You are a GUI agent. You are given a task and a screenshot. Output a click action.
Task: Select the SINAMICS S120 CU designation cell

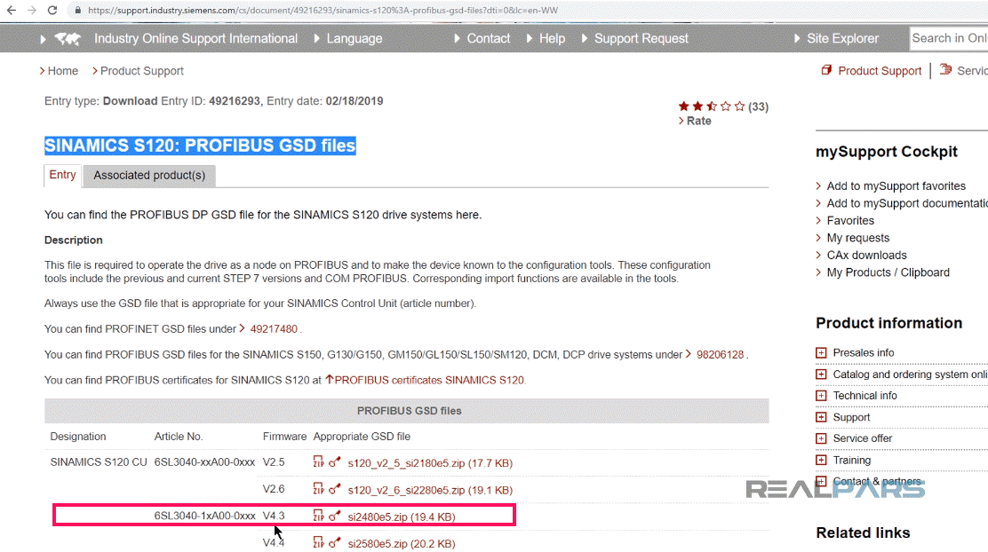coord(99,462)
